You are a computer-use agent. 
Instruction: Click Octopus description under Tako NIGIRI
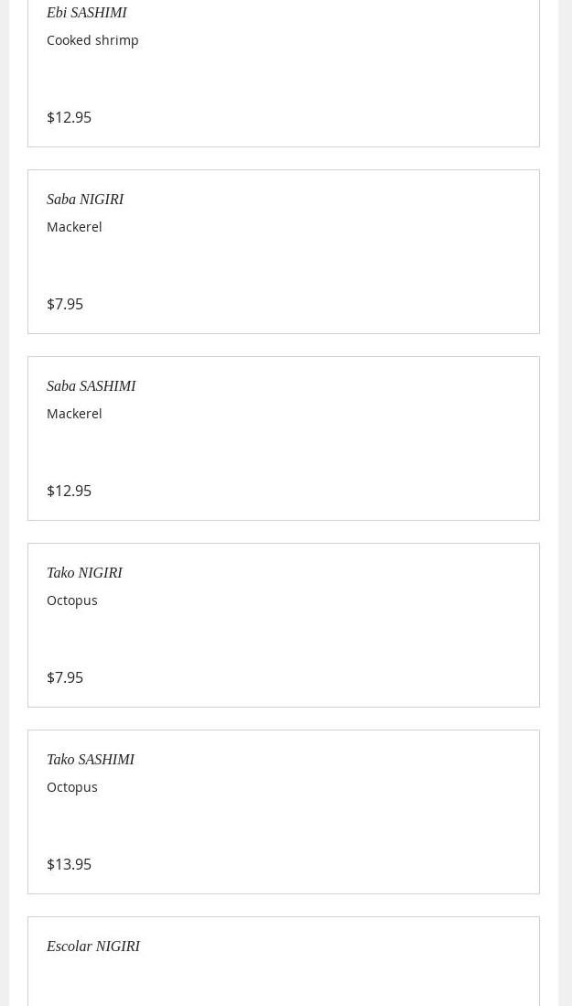click(x=72, y=600)
